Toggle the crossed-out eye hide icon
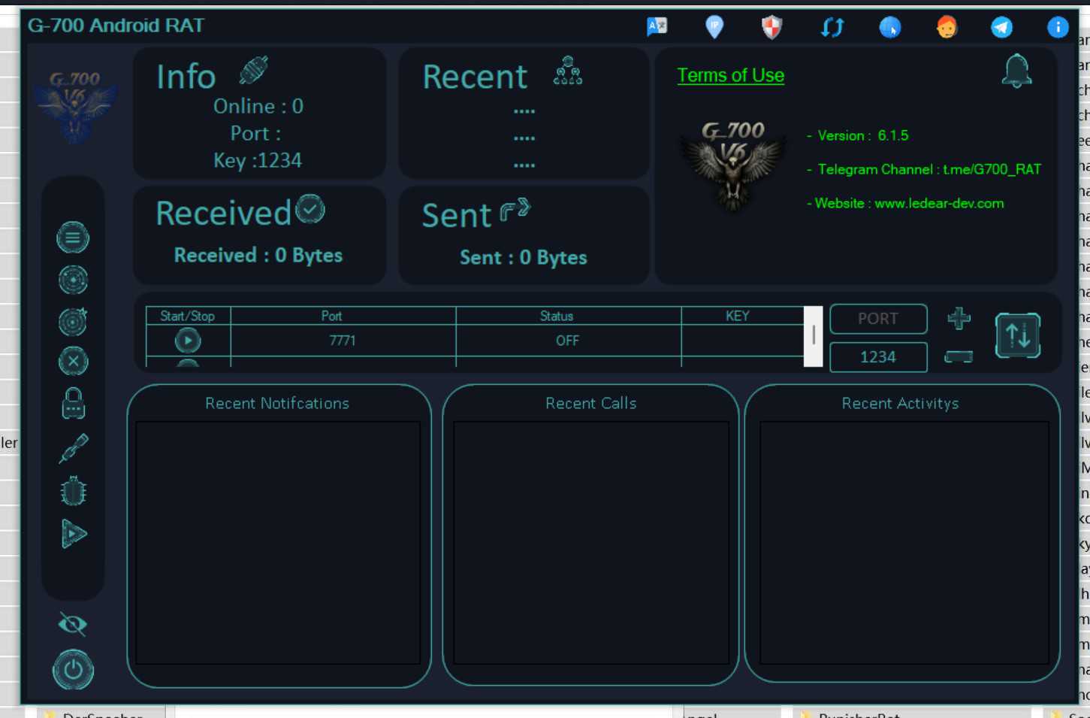The height and width of the screenshot is (718, 1090). 73,624
